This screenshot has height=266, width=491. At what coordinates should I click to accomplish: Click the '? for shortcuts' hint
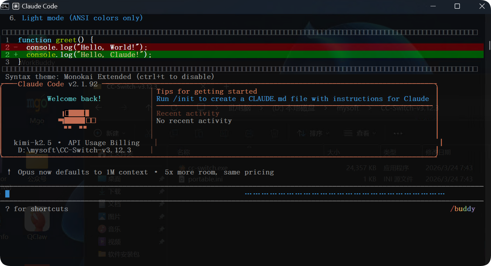pos(37,209)
